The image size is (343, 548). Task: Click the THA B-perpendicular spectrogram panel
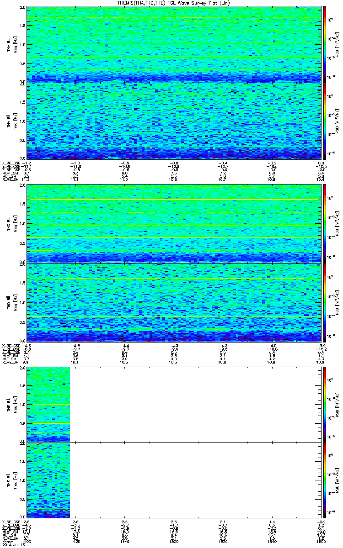[x=173, y=44]
